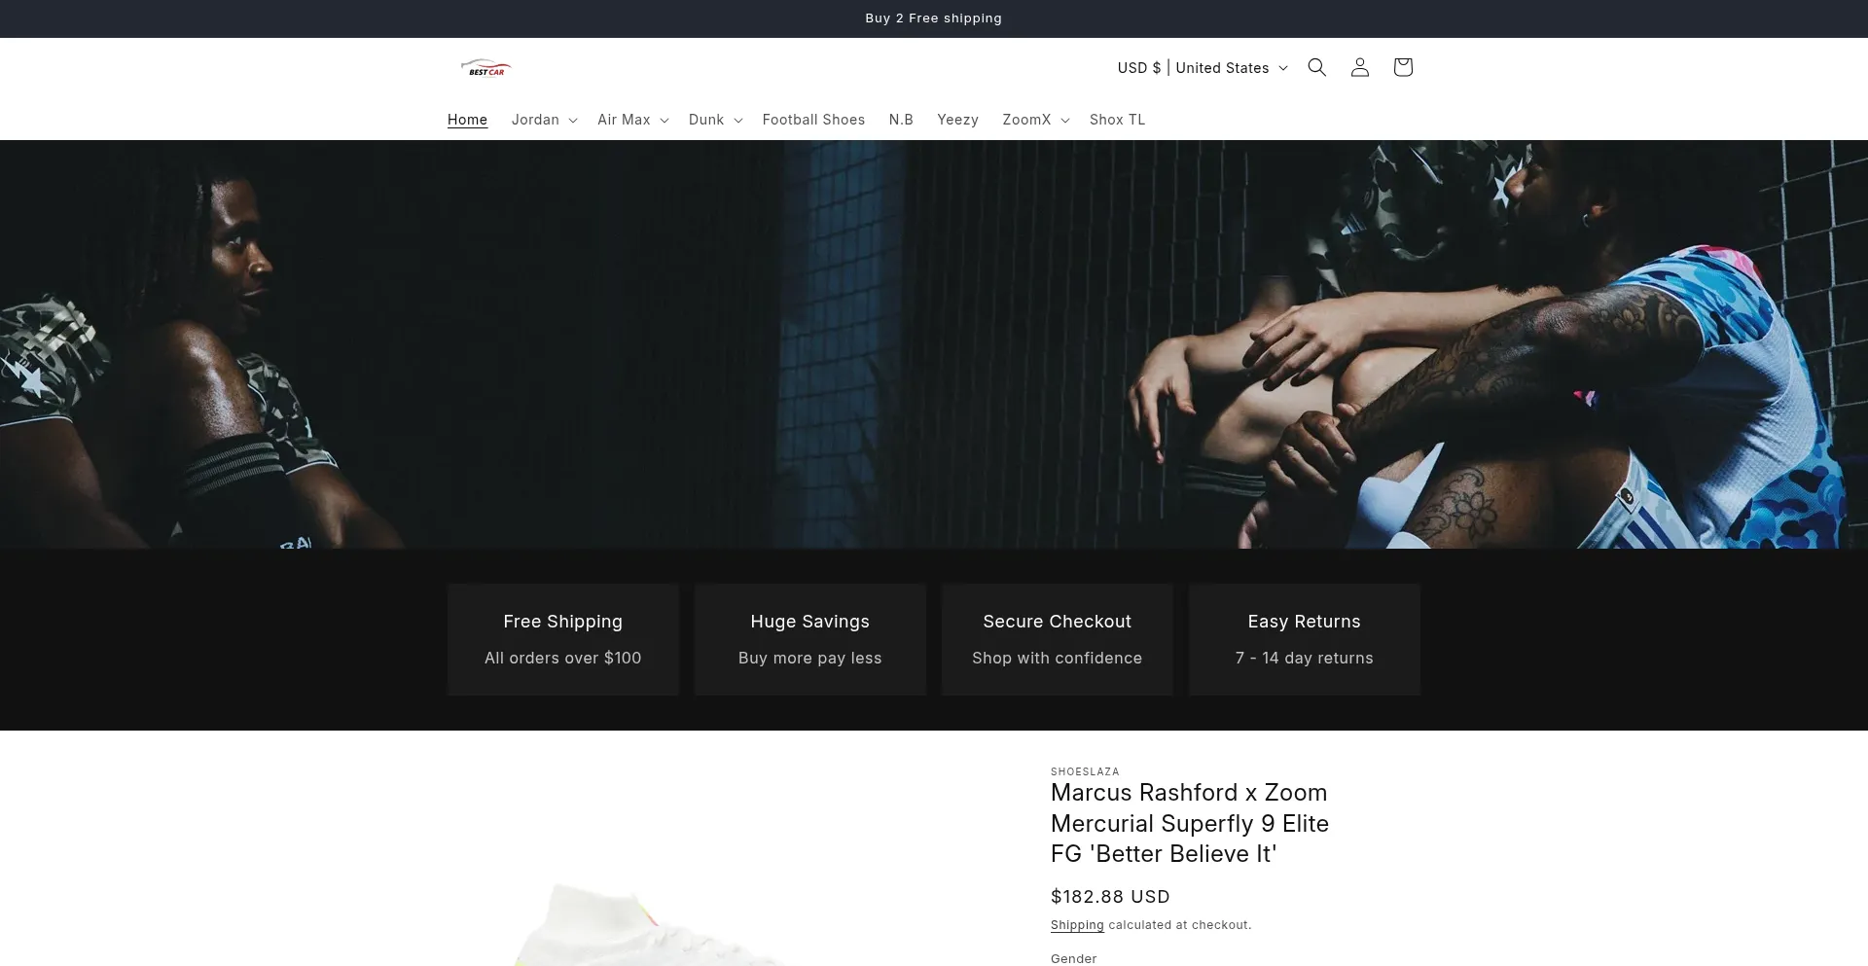Open the search magnifier icon

pos(1316,67)
